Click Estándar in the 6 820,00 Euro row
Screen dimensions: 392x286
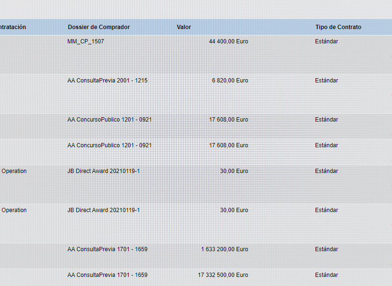(326, 81)
